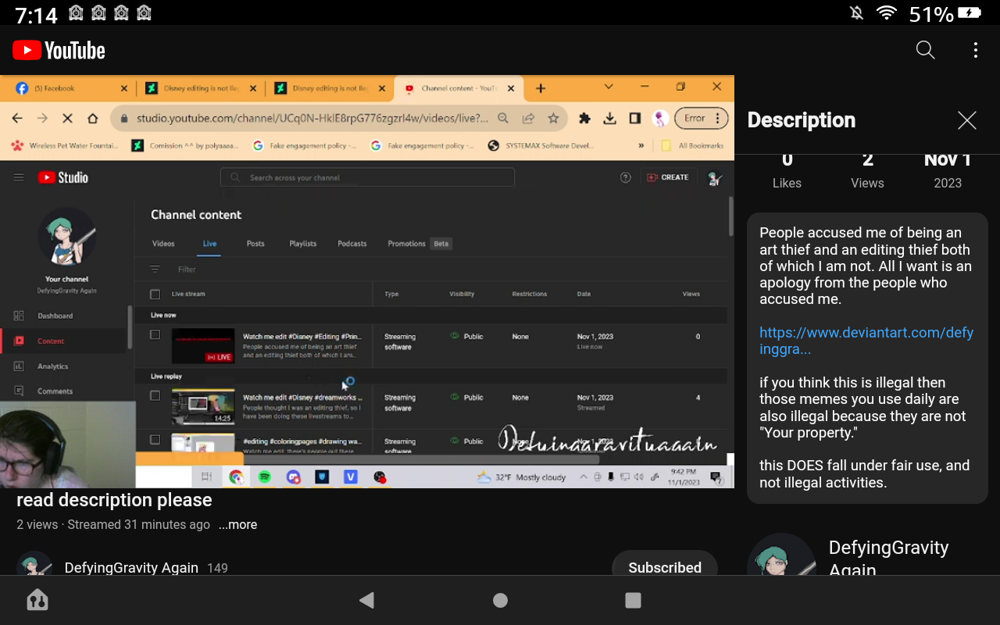Open YouTube search with the magnifier icon
Viewport: 1000px width, 625px height.
(925, 50)
